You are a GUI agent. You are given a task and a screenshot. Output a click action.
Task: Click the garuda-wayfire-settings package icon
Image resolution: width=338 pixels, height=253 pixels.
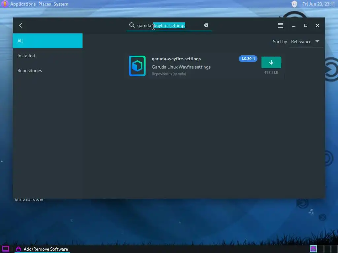click(137, 66)
